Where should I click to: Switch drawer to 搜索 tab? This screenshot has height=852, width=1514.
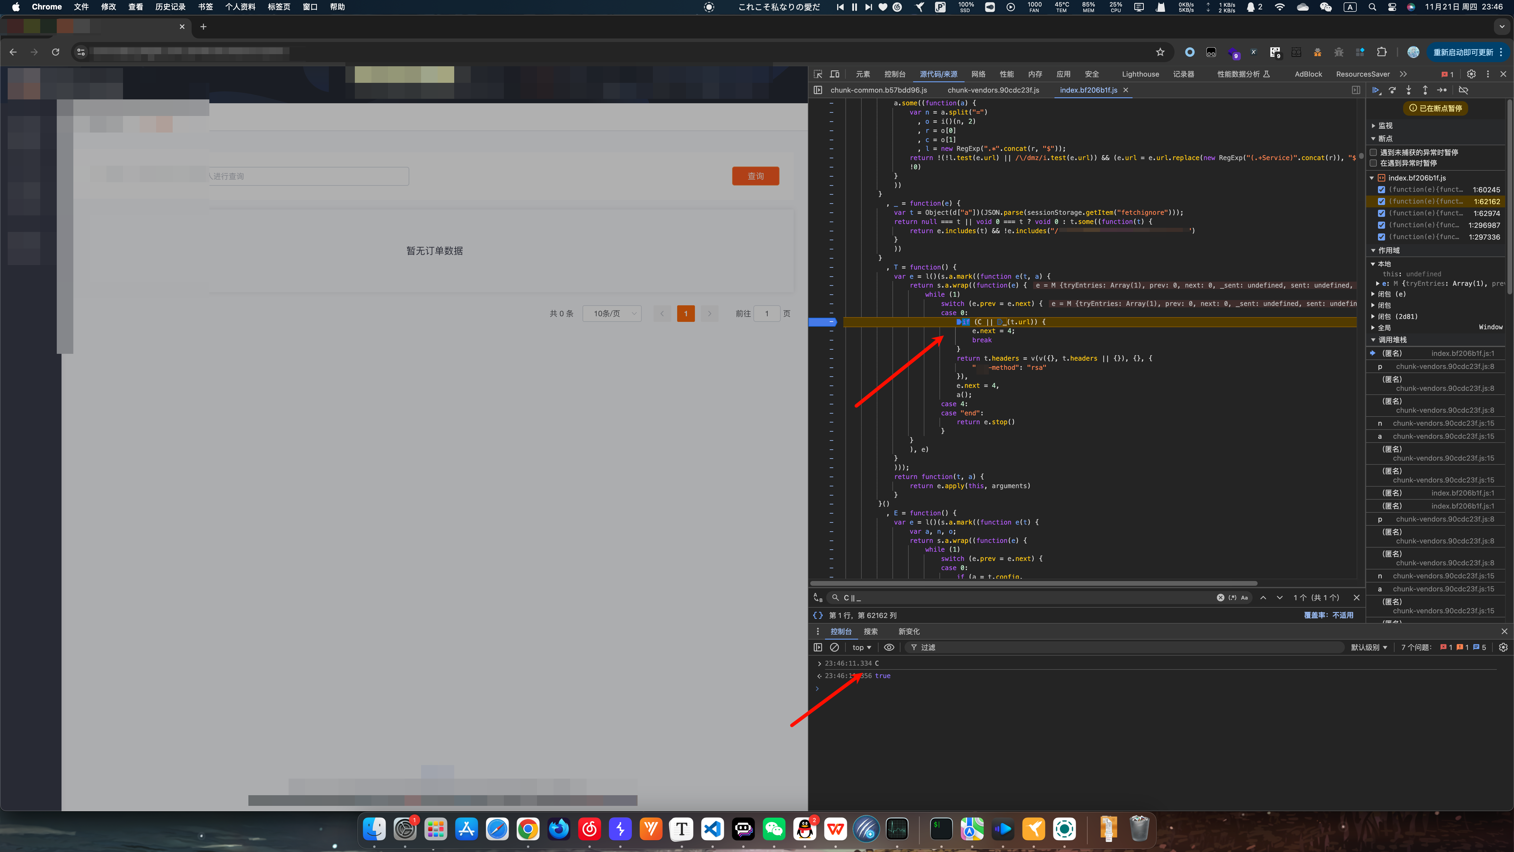point(871,632)
